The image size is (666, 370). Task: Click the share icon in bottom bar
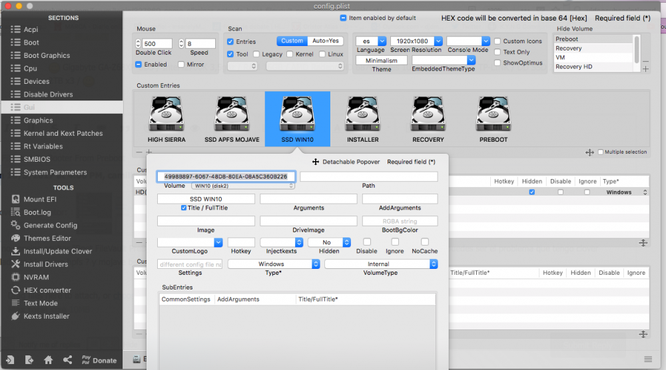(x=67, y=360)
